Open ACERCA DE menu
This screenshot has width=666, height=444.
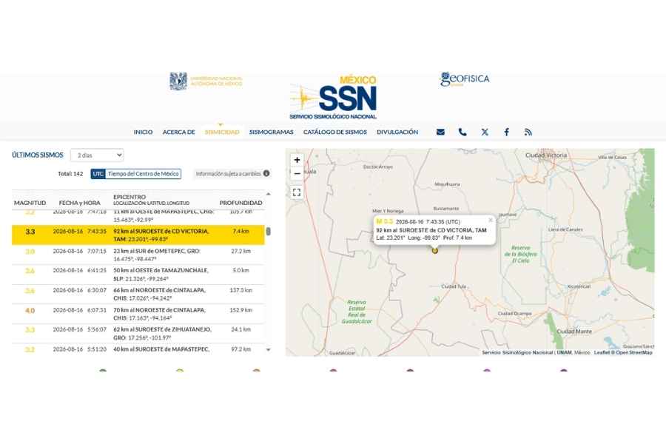(179, 132)
